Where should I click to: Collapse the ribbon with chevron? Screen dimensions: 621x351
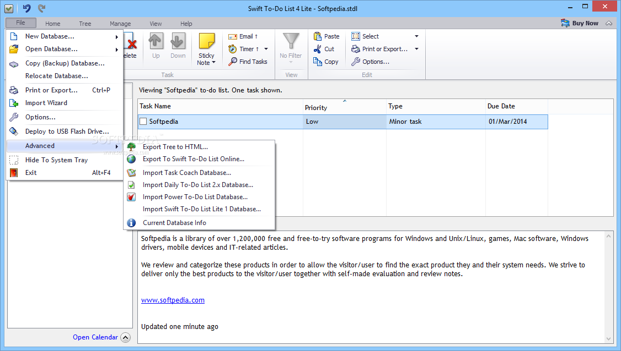click(609, 23)
